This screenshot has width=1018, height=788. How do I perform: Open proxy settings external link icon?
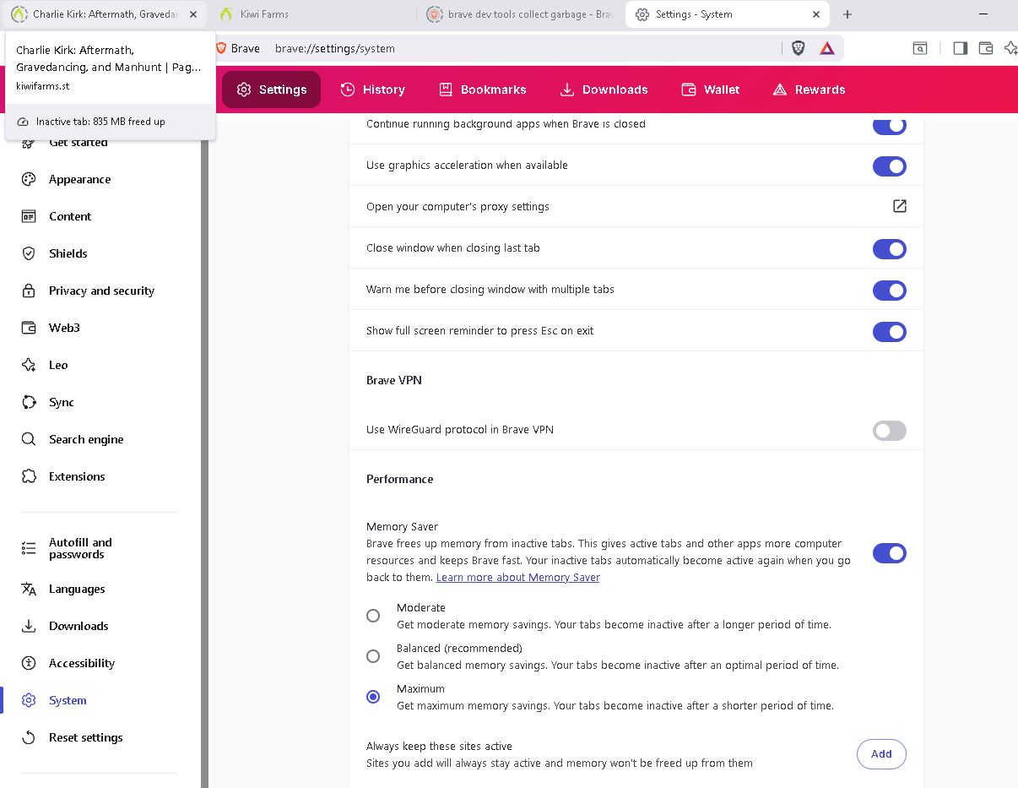pyautogui.click(x=899, y=206)
